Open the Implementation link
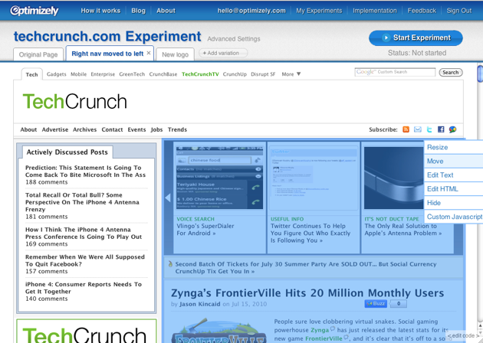483x343 pixels. click(x=375, y=11)
